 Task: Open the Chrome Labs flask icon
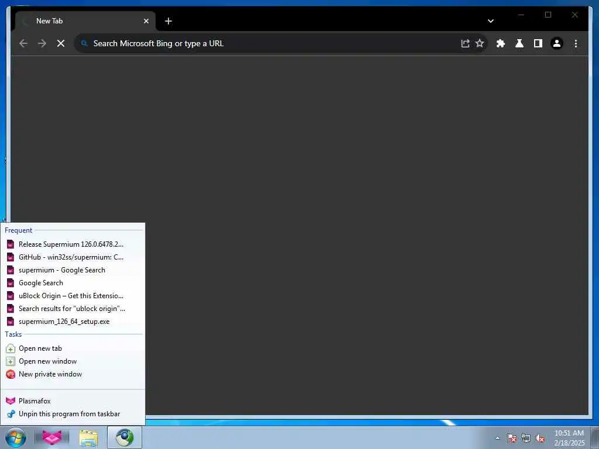click(x=519, y=43)
